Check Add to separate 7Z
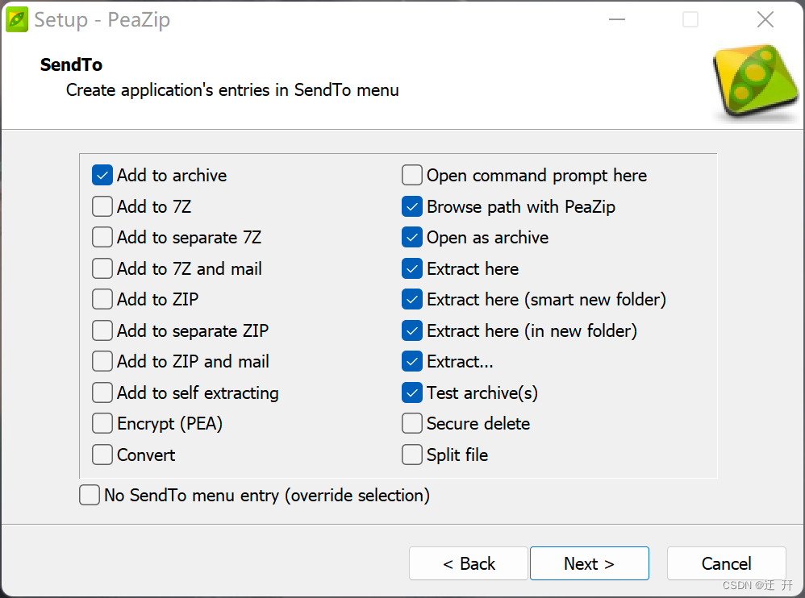Image resolution: width=805 pixels, height=598 pixels. (102, 237)
